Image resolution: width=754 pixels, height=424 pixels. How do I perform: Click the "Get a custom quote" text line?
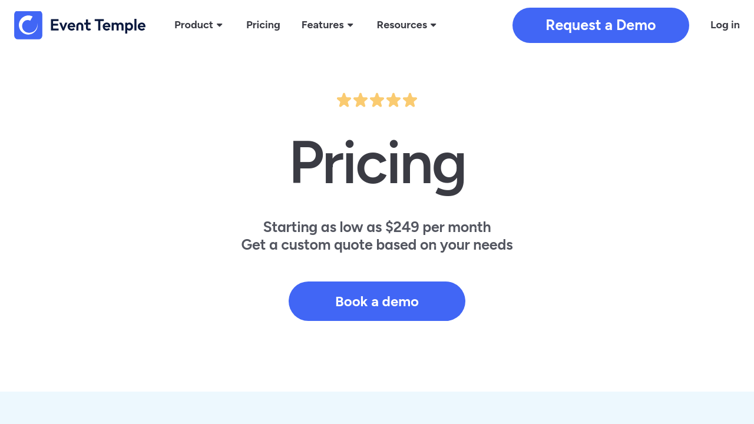click(377, 245)
